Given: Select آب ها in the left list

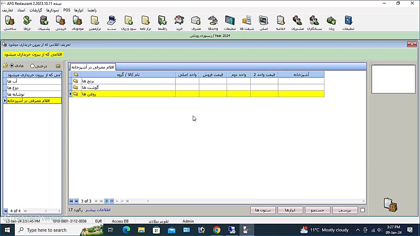Looking at the screenshot, I should tap(34, 81).
